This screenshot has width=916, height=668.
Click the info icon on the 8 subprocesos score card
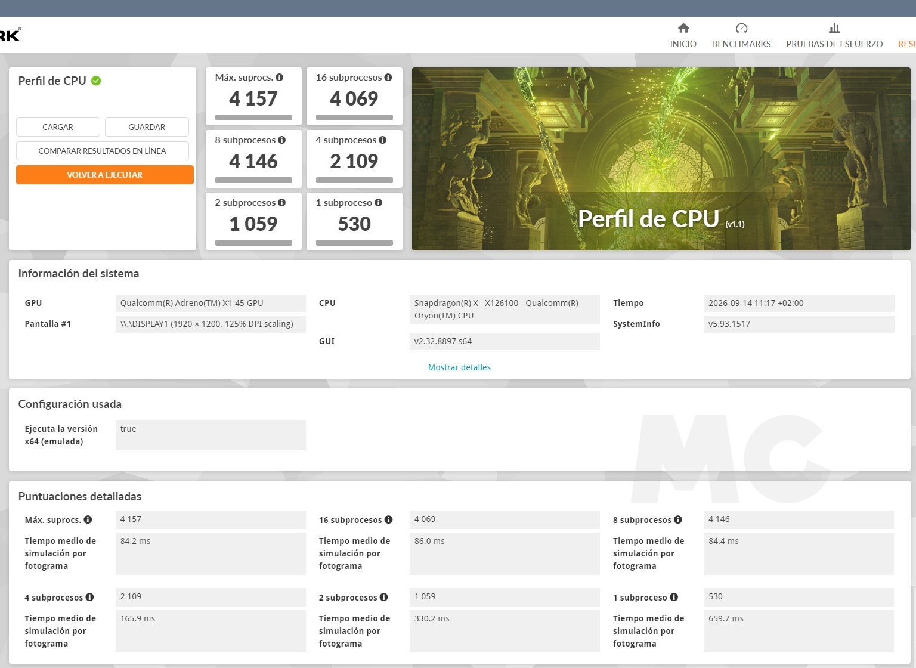pos(281,140)
